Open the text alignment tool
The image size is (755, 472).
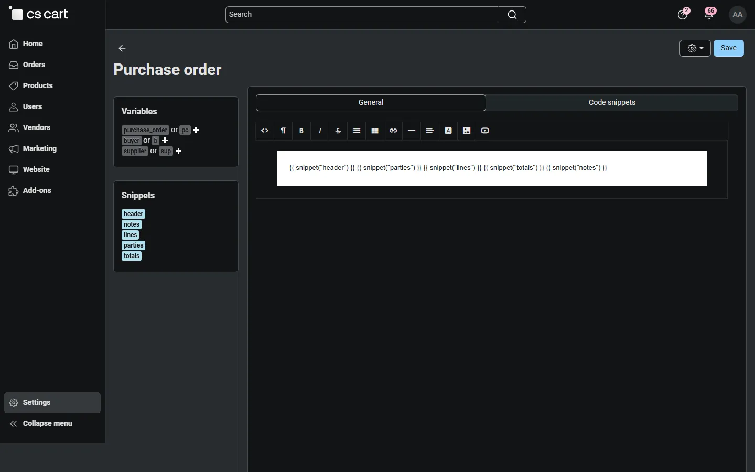click(x=430, y=131)
